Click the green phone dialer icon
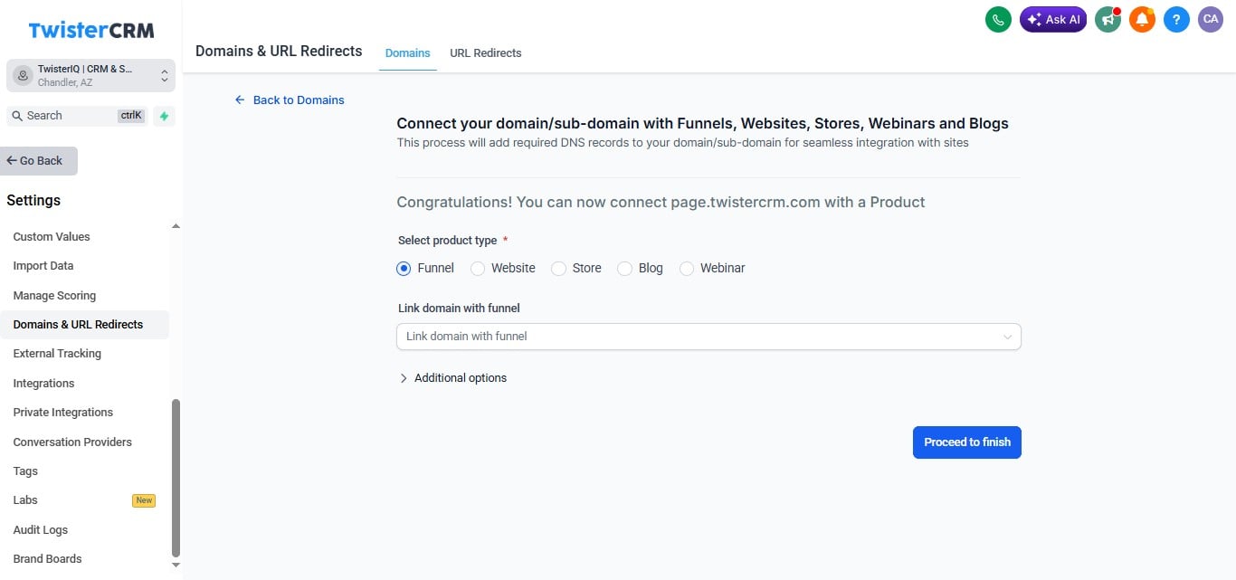 point(998,20)
